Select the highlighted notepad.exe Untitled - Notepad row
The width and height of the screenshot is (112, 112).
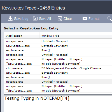[x=58, y=82]
